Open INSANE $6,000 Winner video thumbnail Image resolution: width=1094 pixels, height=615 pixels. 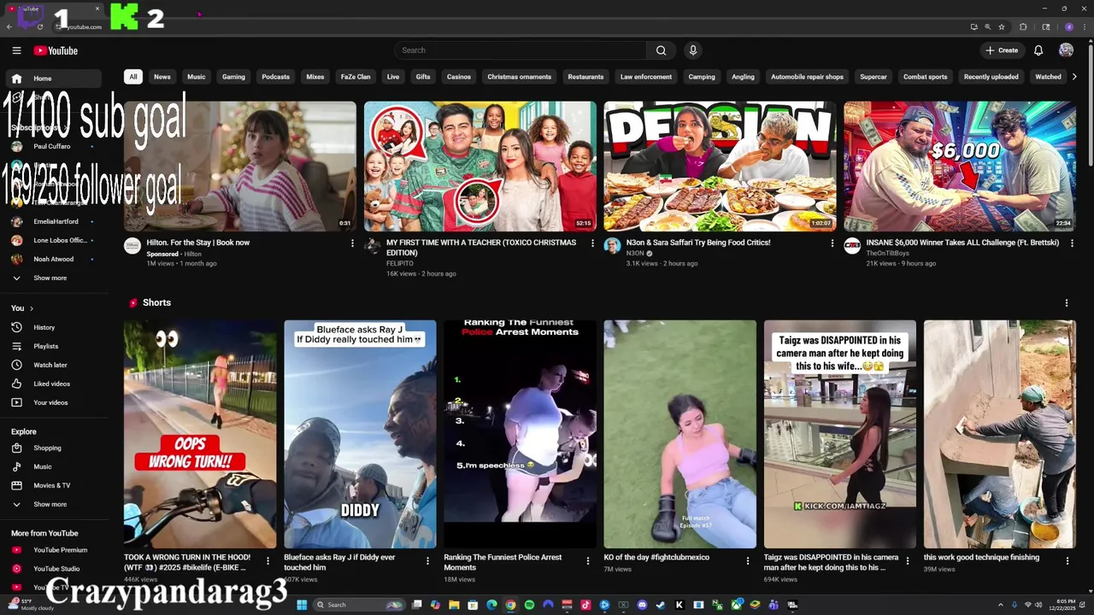pyautogui.click(x=960, y=167)
